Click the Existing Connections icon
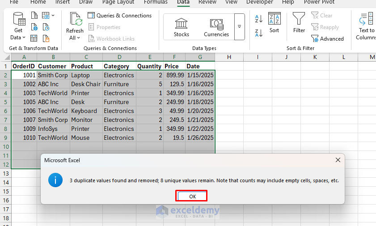Viewport: 376px width, 226px height. click(x=46, y=38)
